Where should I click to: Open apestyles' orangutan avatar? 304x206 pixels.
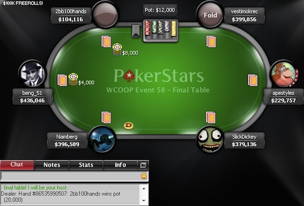click(x=284, y=73)
